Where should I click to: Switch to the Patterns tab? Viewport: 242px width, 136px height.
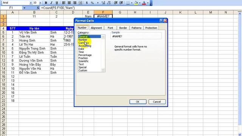137,28
